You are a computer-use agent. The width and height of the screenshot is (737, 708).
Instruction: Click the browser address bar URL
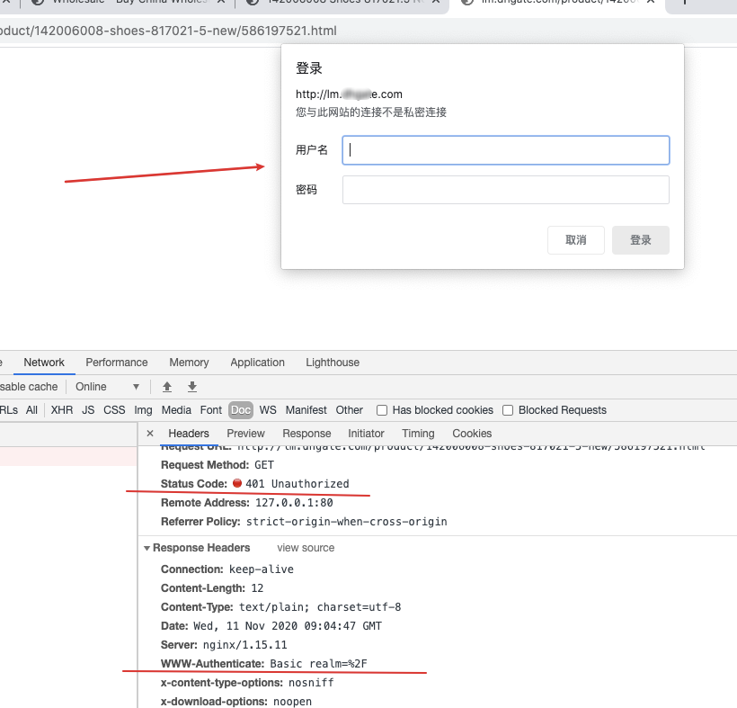tap(168, 31)
